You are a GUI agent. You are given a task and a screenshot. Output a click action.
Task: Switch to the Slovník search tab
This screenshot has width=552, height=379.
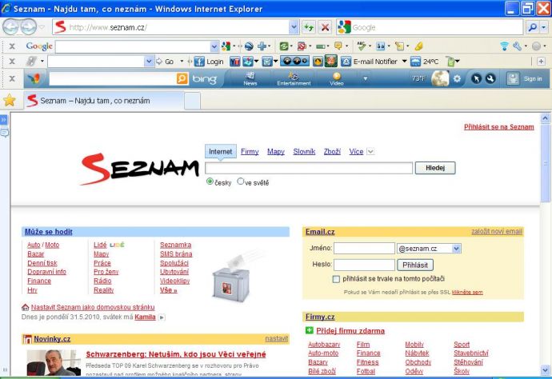304,152
